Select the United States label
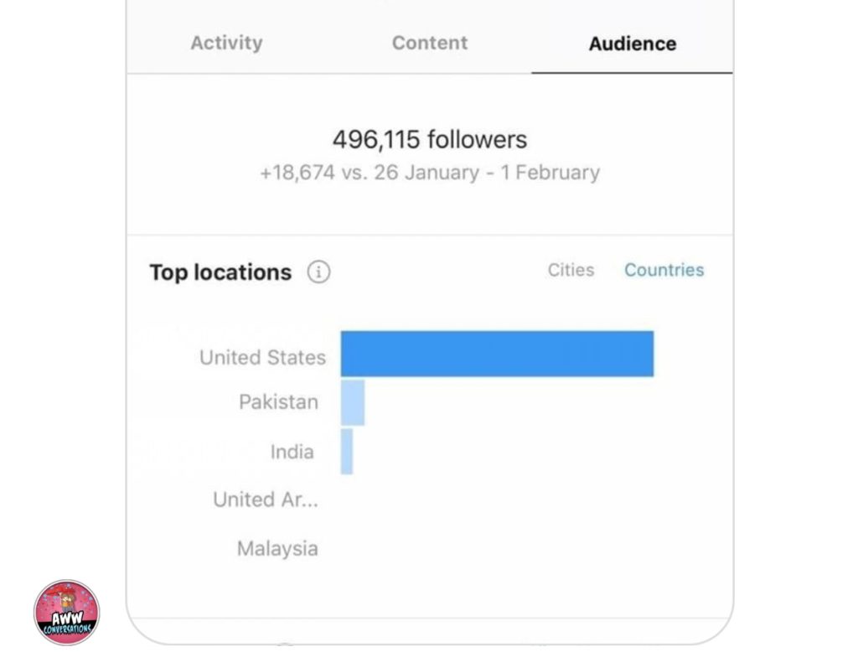Viewport: 858px width, 652px height. (262, 358)
